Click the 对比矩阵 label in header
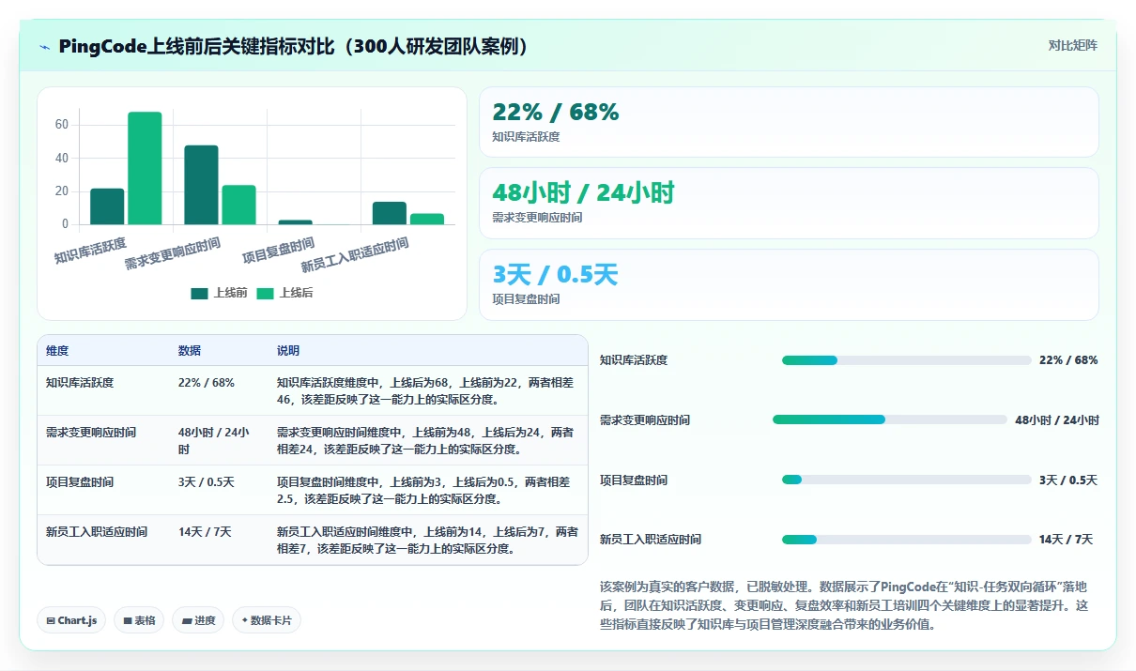 click(x=1072, y=45)
